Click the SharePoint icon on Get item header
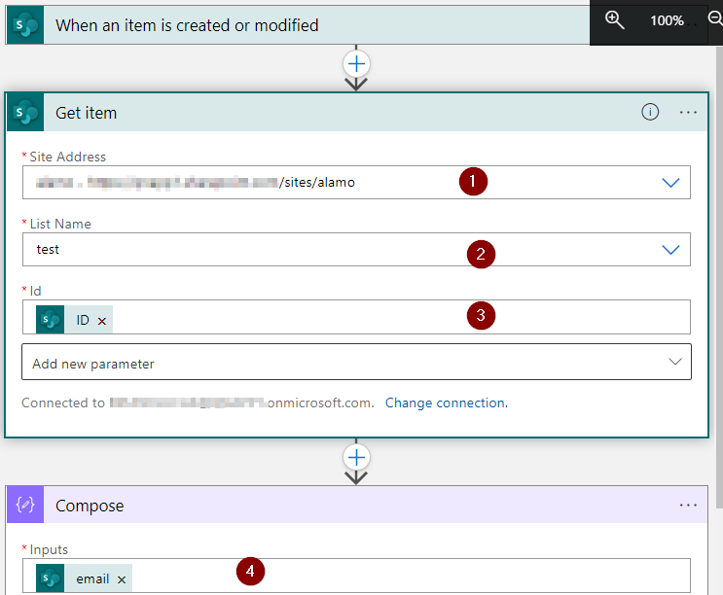 click(25, 113)
